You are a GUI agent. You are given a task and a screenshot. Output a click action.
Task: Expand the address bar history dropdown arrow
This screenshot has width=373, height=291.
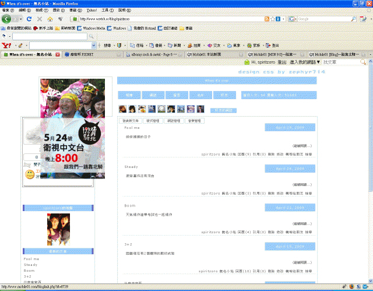(x=283, y=19)
